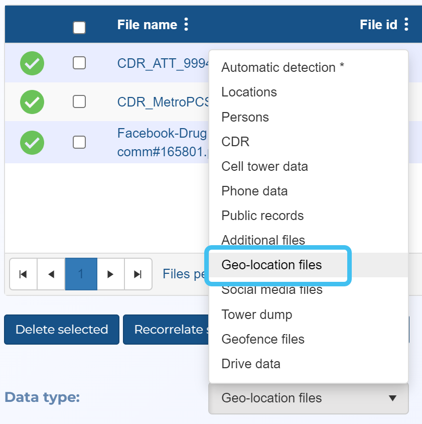Click green status checkmark for CDR_MetroPCS file
The height and width of the screenshot is (424, 422).
[32, 102]
